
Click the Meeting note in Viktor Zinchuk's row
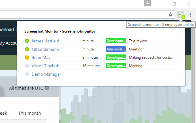point(136,66)
